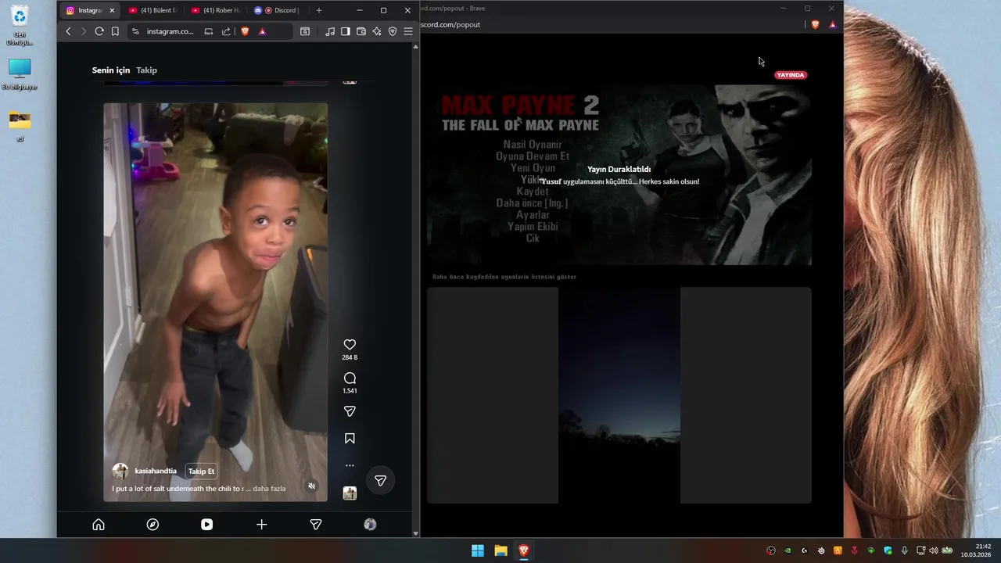Switch to the (41) Bülent YouTube tab
Image resolution: width=1001 pixels, height=563 pixels.
(x=152, y=10)
